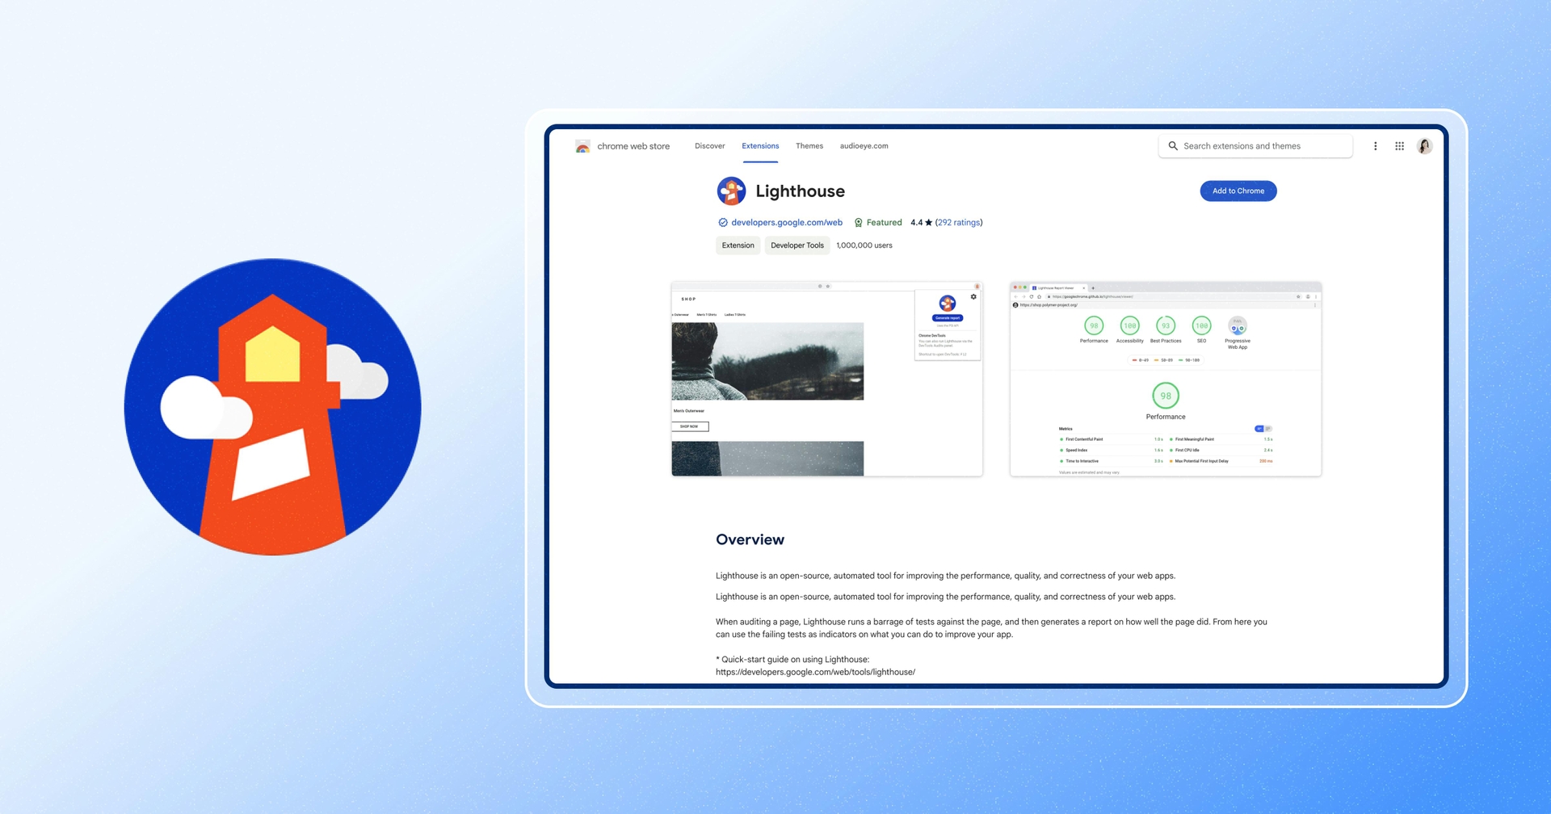Open the Themes tab
This screenshot has width=1551, height=814.
[x=809, y=146]
